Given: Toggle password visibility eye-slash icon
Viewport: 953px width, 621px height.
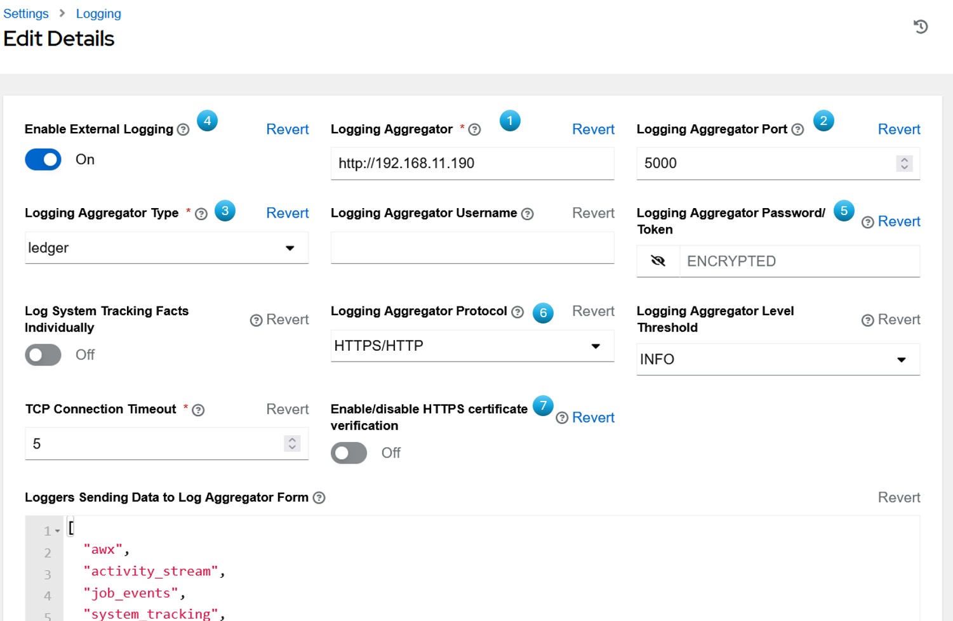Looking at the screenshot, I should point(658,261).
